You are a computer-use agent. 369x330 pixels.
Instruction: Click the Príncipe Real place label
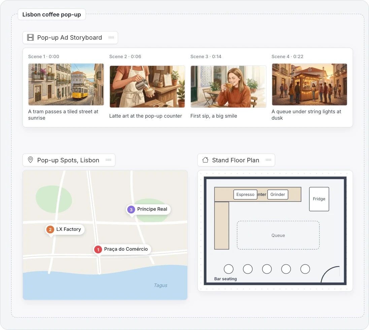click(152, 209)
